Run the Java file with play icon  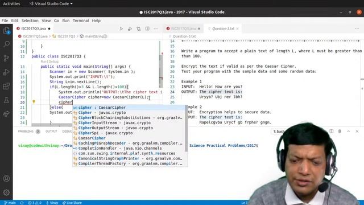(121, 28)
